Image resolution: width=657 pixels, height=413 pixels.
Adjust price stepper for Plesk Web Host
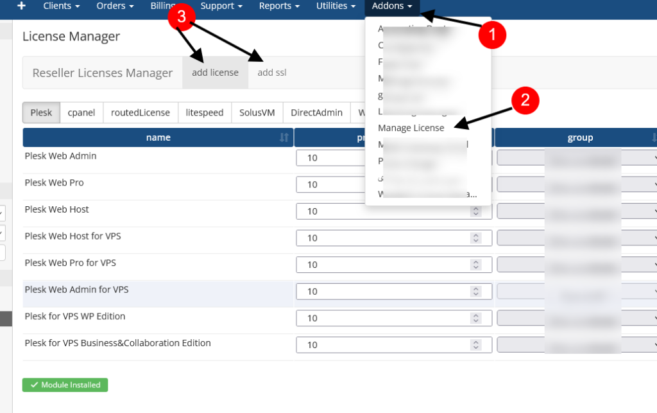click(x=475, y=211)
